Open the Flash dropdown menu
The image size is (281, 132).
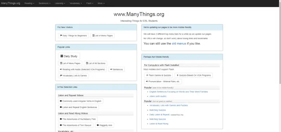90,3
